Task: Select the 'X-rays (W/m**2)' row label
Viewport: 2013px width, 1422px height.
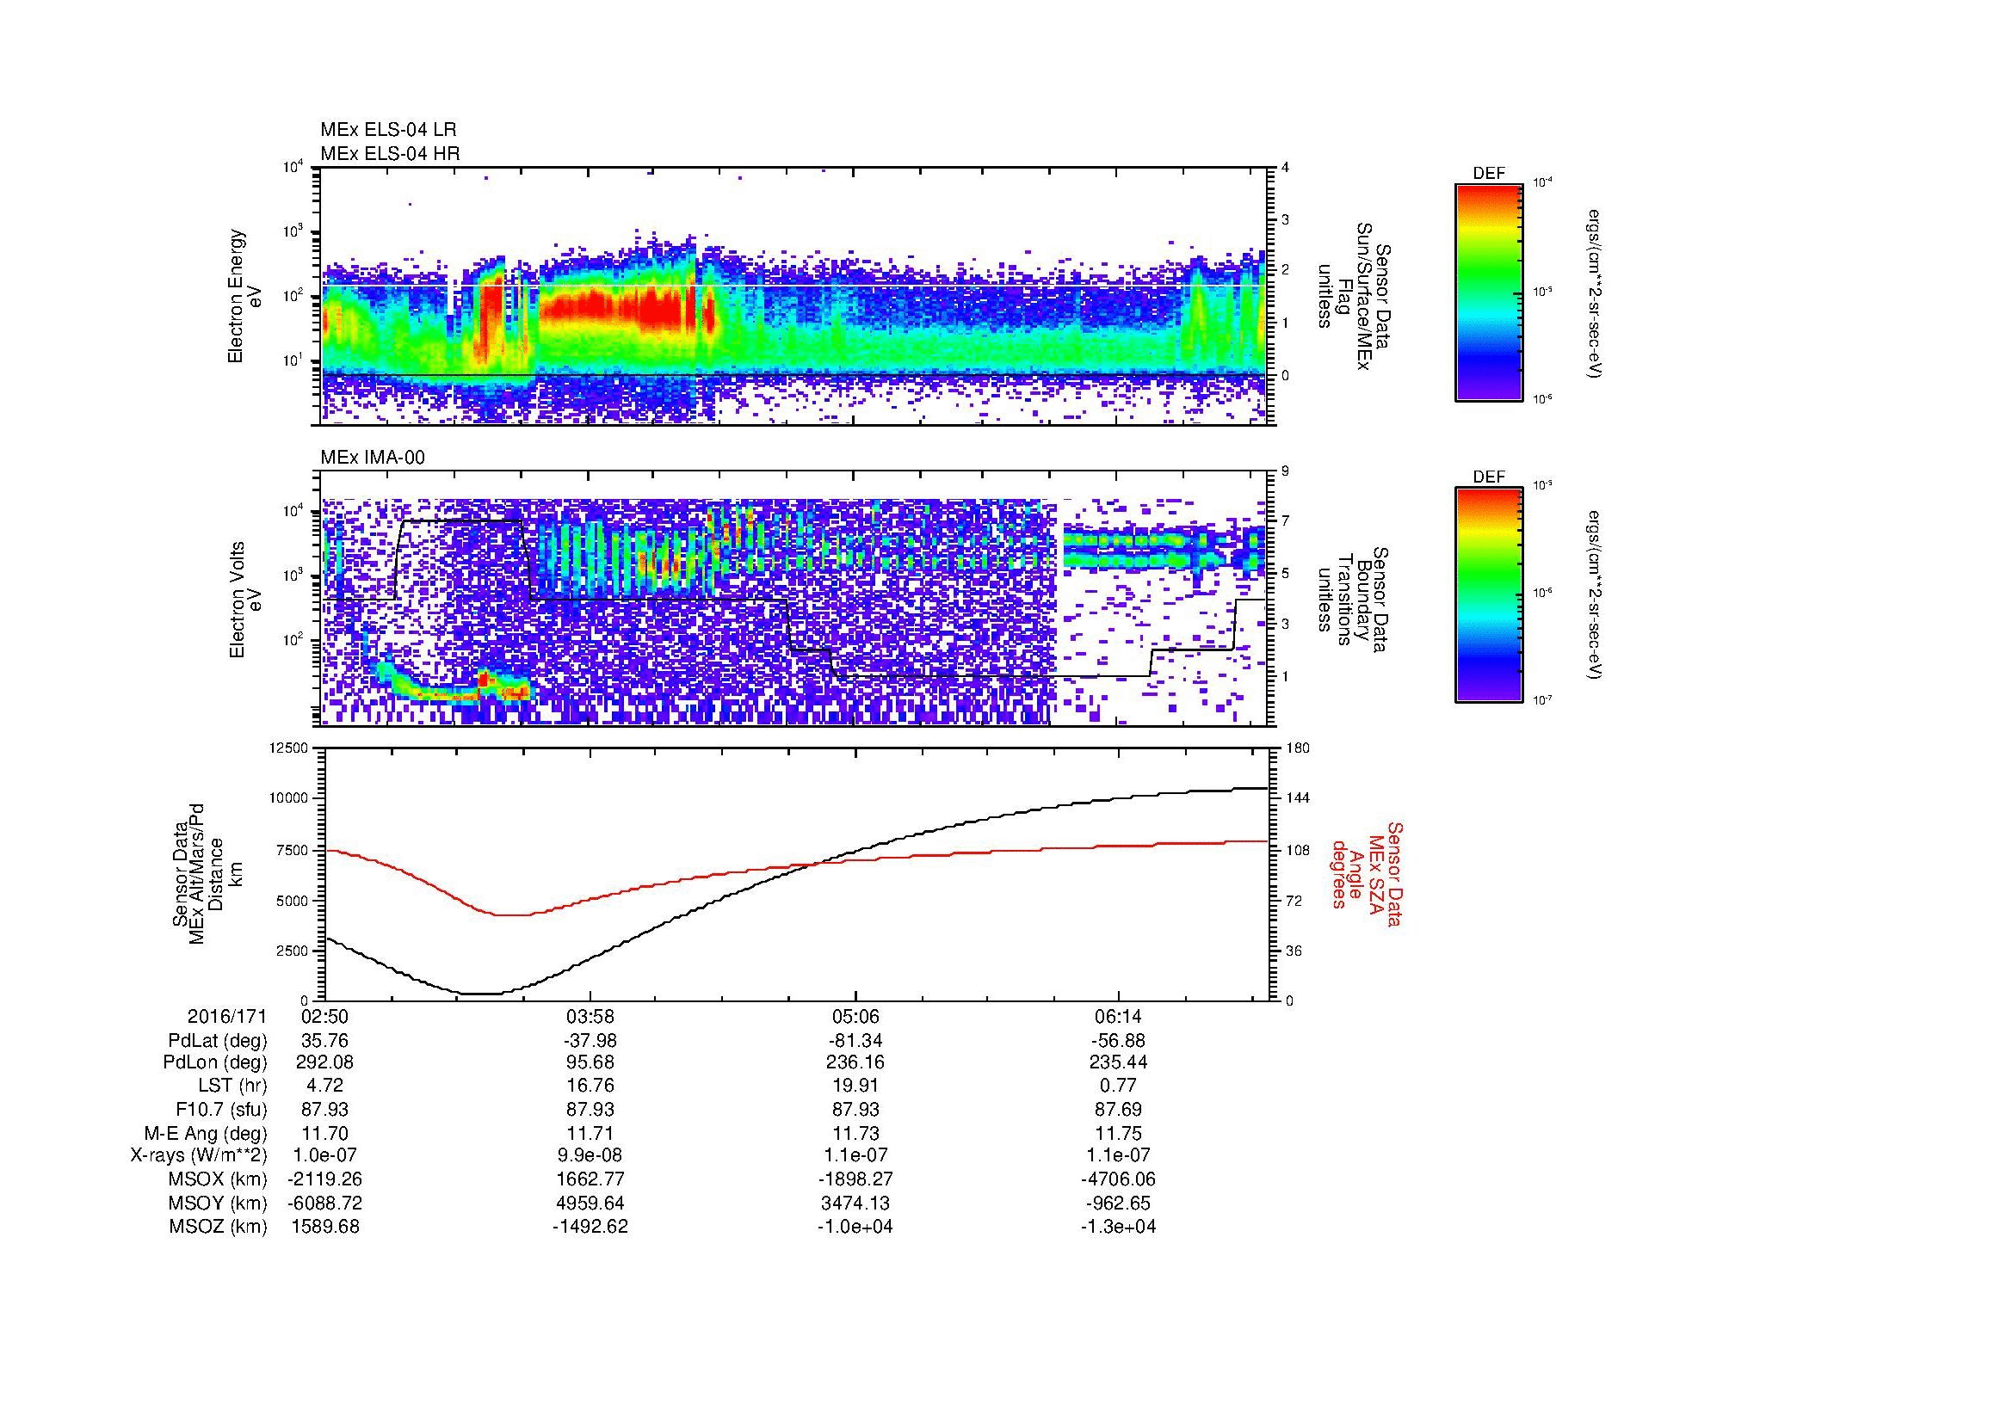Action: click(x=199, y=1155)
